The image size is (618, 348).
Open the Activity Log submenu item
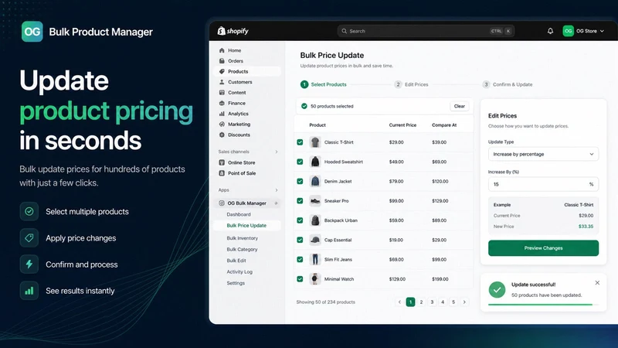pyautogui.click(x=239, y=272)
